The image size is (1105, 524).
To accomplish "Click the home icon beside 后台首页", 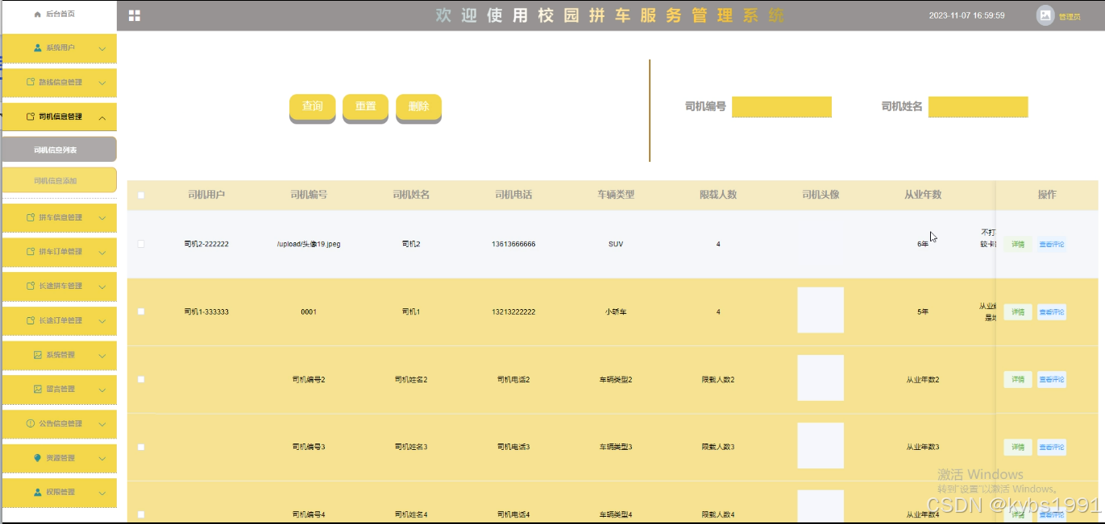I will pyautogui.click(x=38, y=14).
